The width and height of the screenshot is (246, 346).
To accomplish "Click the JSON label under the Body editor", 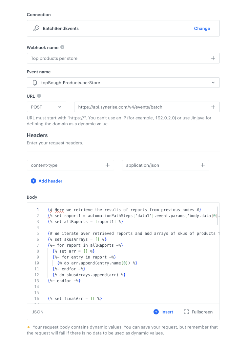I will (38, 312).
